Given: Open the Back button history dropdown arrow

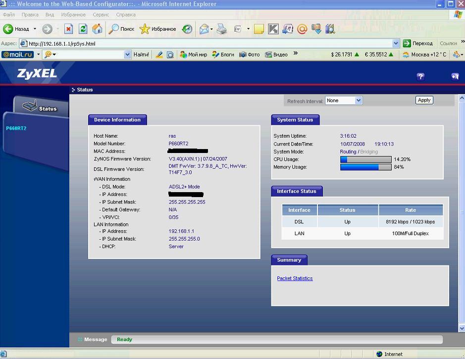Looking at the screenshot, I should (x=35, y=29).
